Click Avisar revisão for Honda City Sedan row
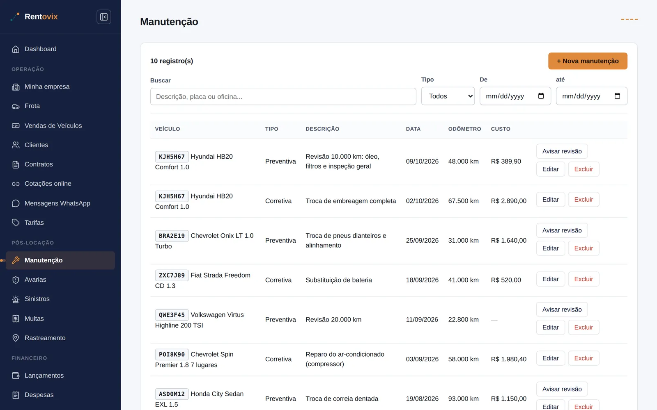This screenshot has width=657, height=410. click(562, 389)
